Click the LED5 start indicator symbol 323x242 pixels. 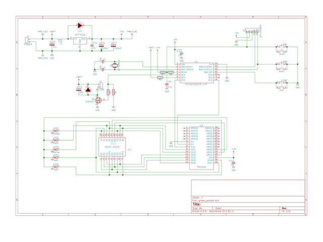click(56, 167)
